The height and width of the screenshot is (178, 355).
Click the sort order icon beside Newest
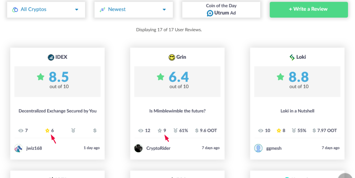pos(102,10)
